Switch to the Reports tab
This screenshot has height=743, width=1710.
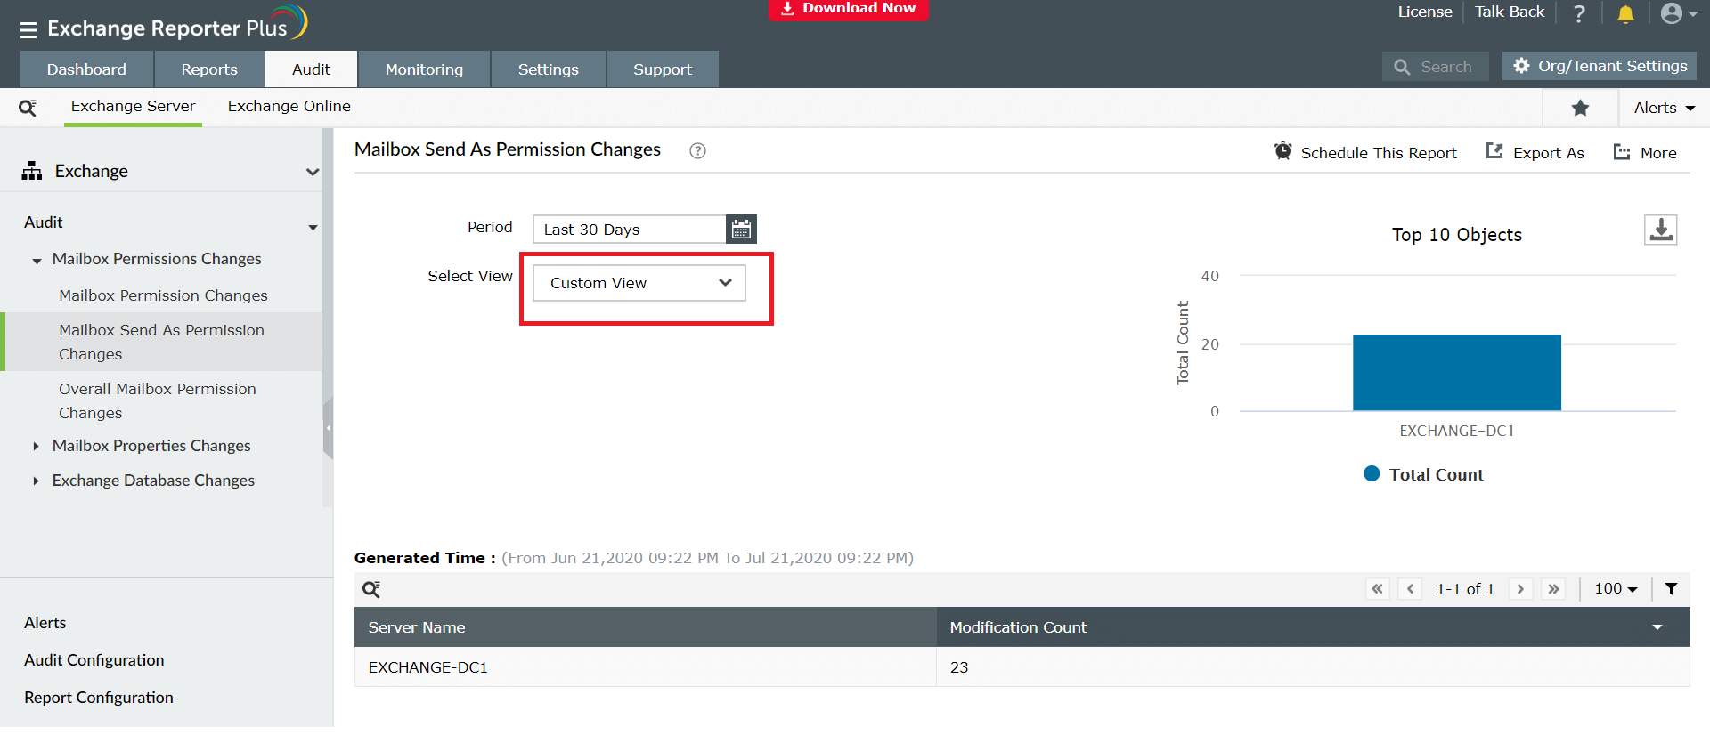tap(209, 69)
